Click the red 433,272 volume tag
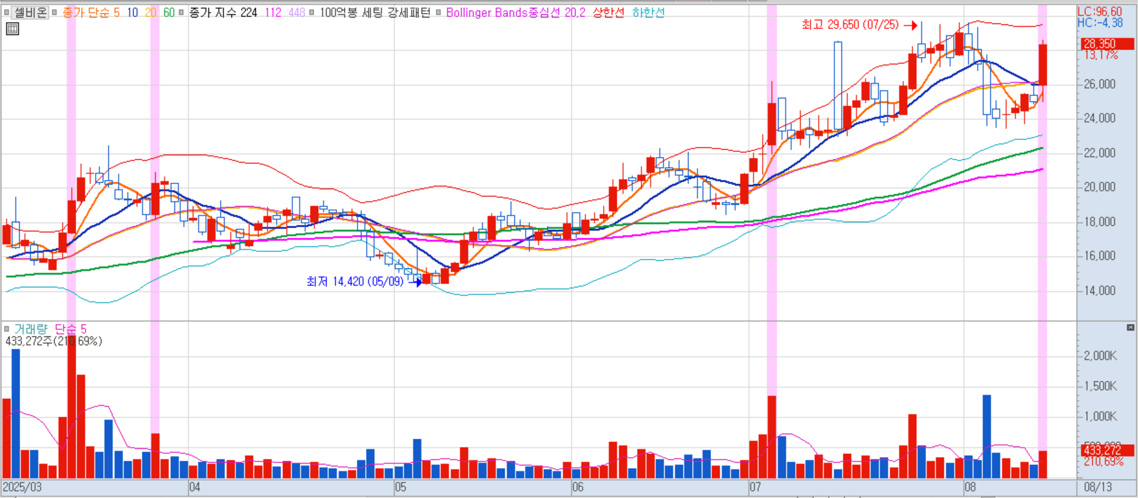Screen dimensions: 1138x498 [x=1106, y=450]
